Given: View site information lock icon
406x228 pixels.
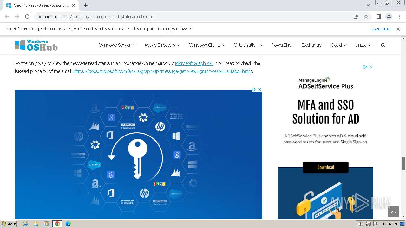Looking at the screenshot, I should tap(40, 17).
